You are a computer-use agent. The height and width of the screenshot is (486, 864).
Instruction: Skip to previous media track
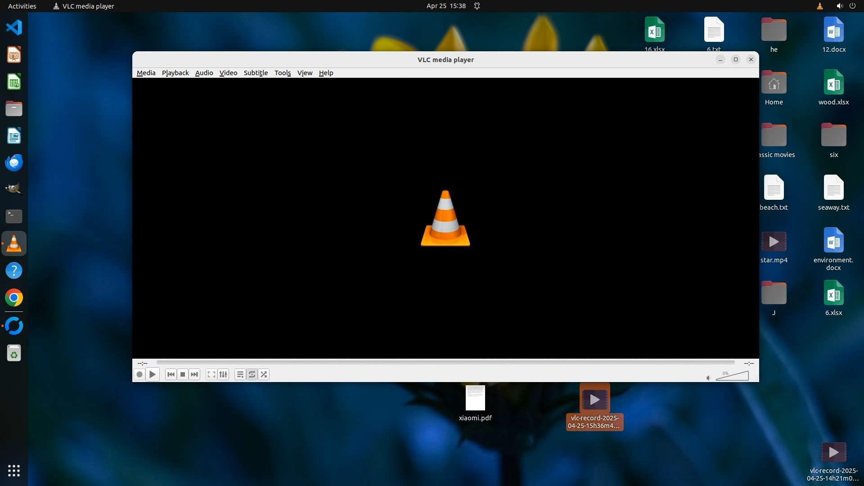pyautogui.click(x=171, y=374)
